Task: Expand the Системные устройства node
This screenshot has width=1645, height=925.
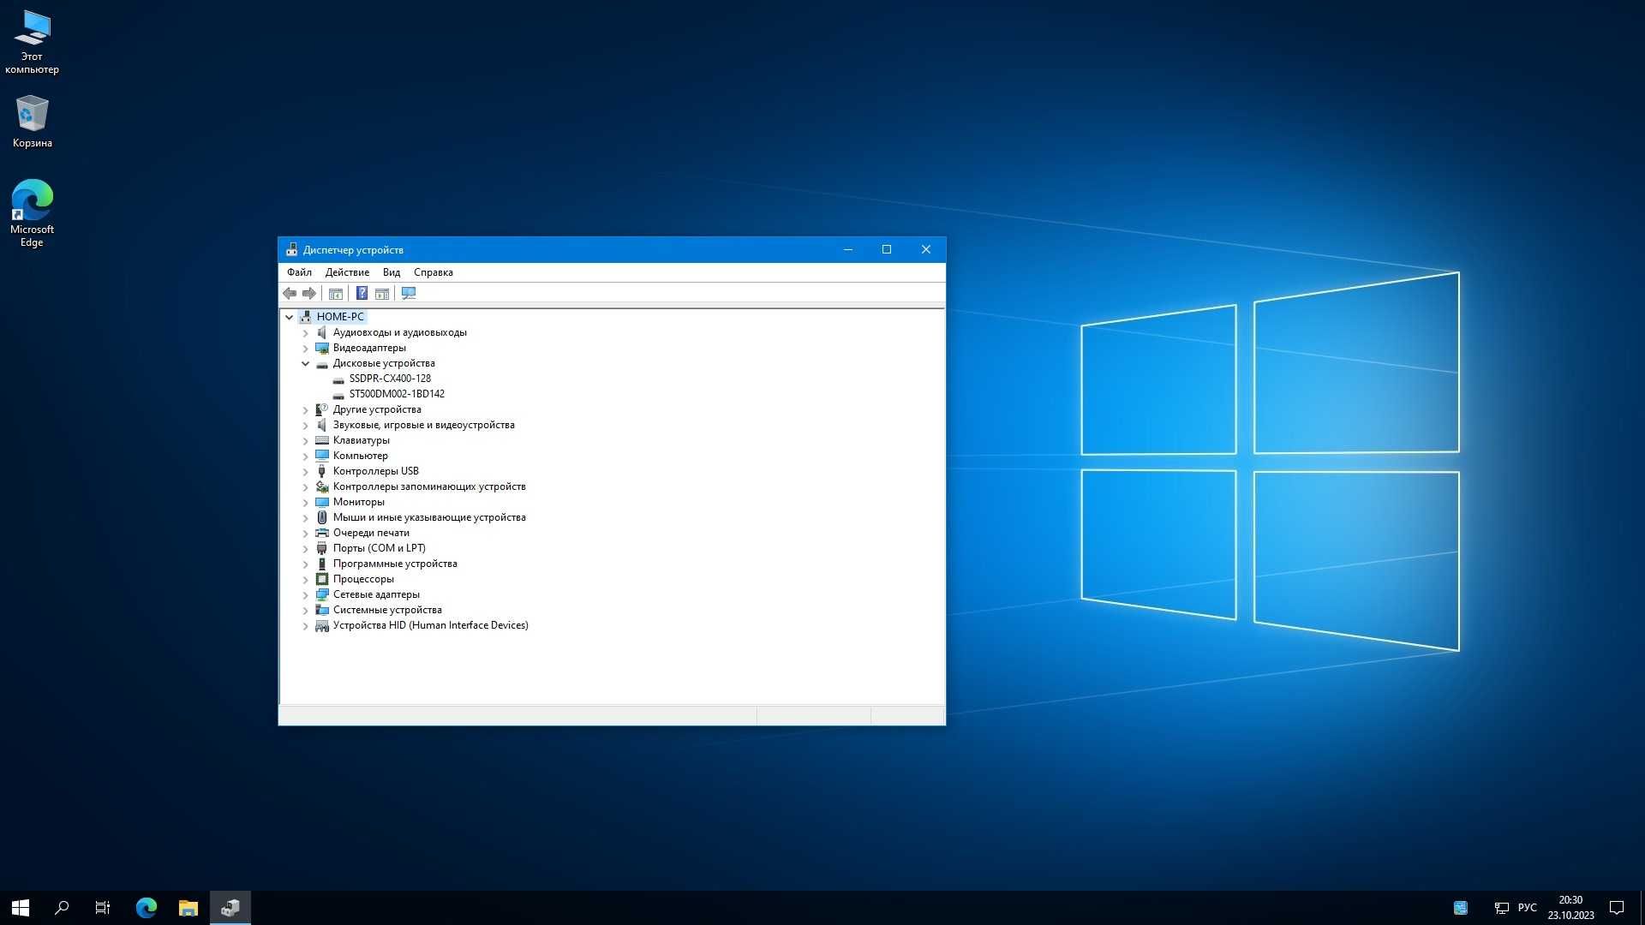Action: click(x=305, y=610)
